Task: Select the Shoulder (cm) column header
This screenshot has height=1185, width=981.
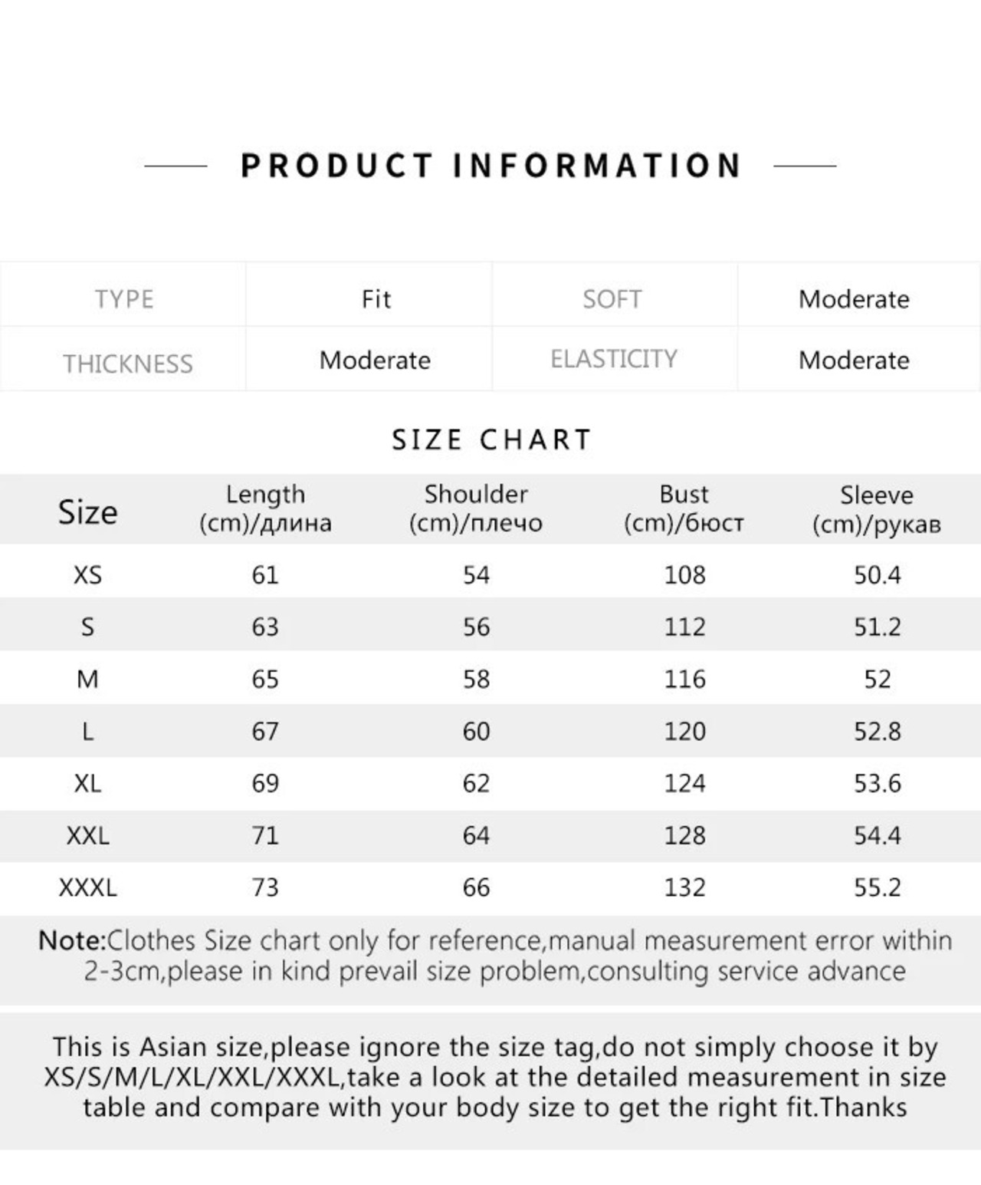Action: (475, 509)
